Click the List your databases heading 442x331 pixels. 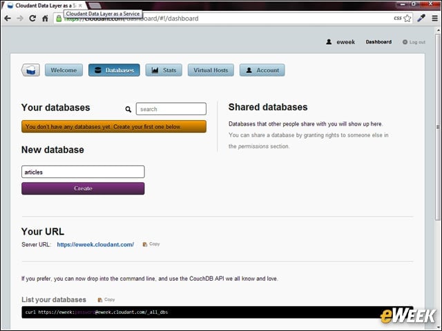[x=54, y=300]
